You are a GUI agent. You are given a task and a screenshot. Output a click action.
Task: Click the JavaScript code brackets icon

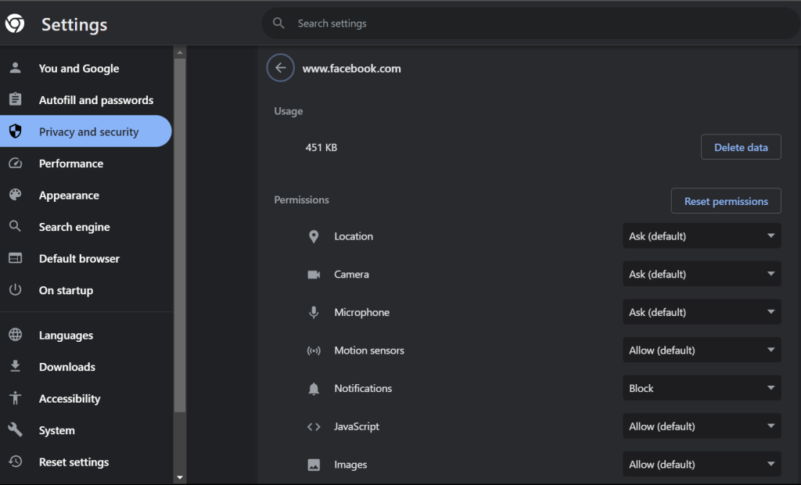(314, 427)
